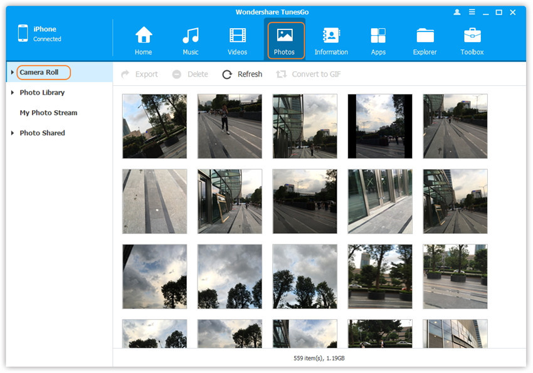Expand the Camera Roll tree arrow
The height and width of the screenshot is (373, 533).
(13, 73)
